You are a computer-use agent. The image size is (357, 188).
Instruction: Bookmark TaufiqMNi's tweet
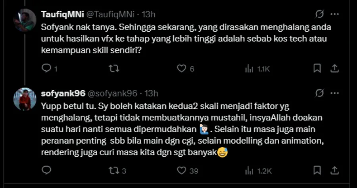pyautogui.click(x=317, y=68)
